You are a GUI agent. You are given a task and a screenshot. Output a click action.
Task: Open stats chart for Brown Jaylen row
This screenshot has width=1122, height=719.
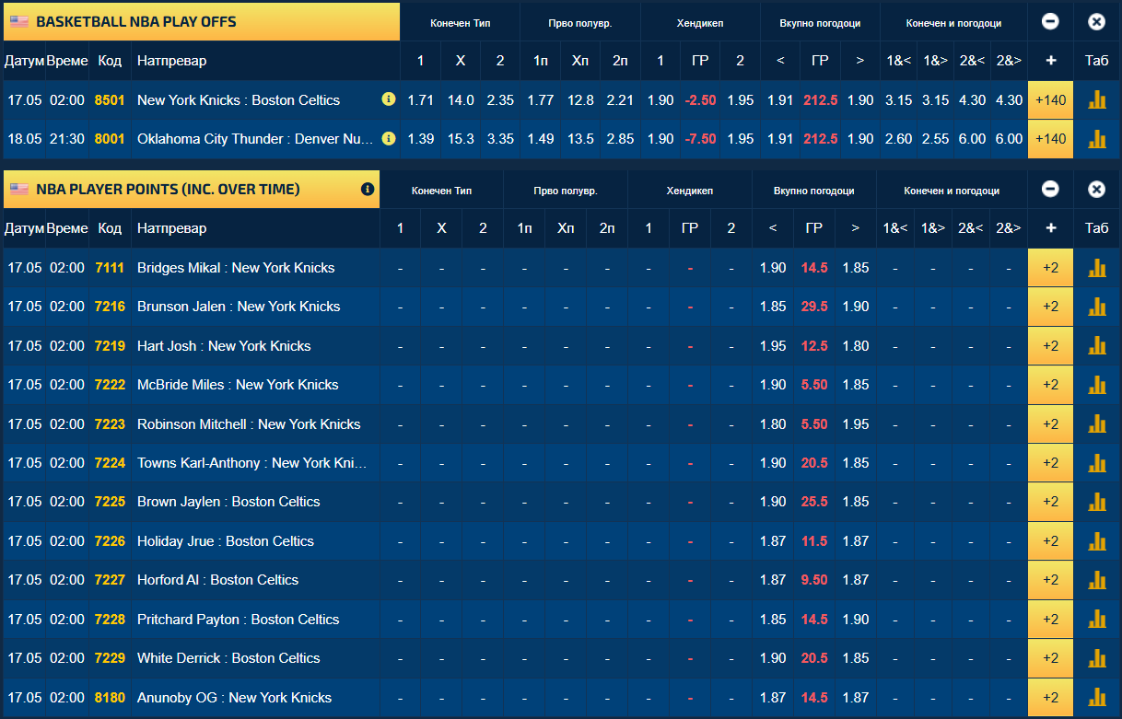(x=1096, y=502)
